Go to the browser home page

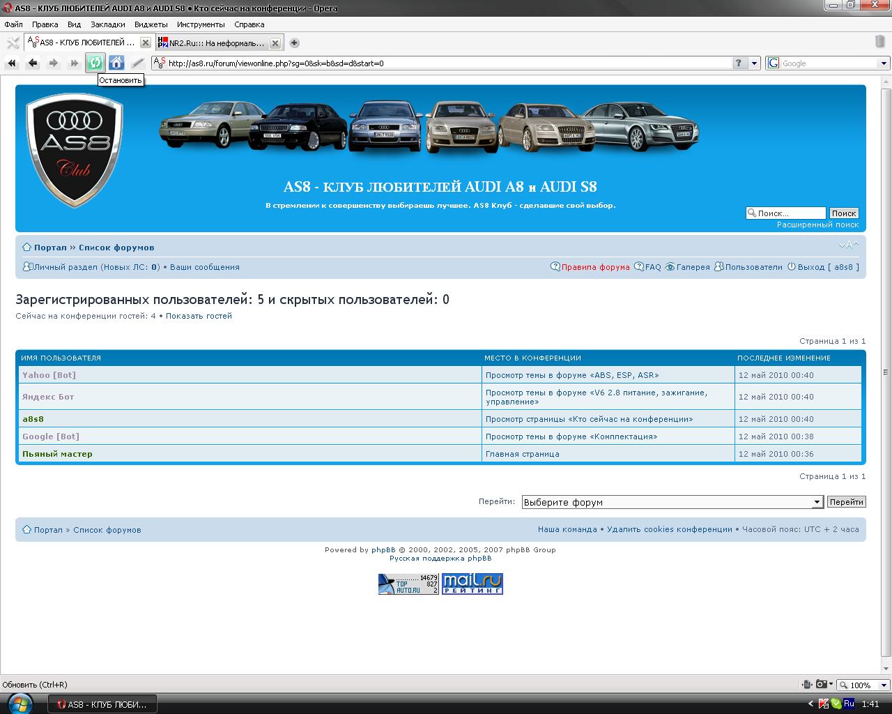(116, 63)
